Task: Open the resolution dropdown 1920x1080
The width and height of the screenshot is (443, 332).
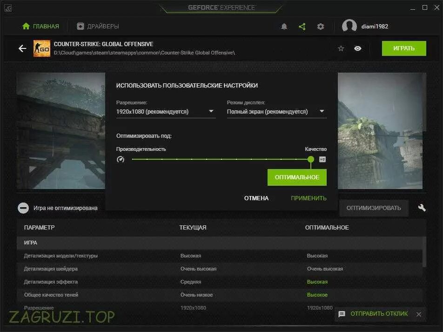Action: (x=166, y=112)
